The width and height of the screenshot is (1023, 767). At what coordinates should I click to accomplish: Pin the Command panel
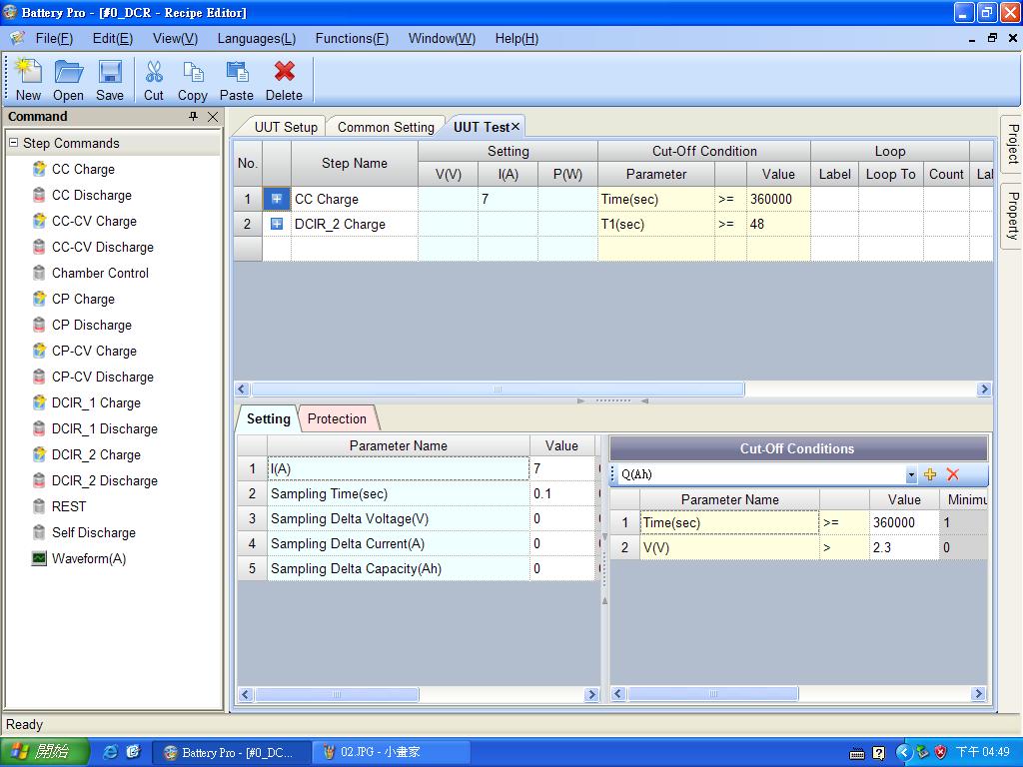coord(193,116)
